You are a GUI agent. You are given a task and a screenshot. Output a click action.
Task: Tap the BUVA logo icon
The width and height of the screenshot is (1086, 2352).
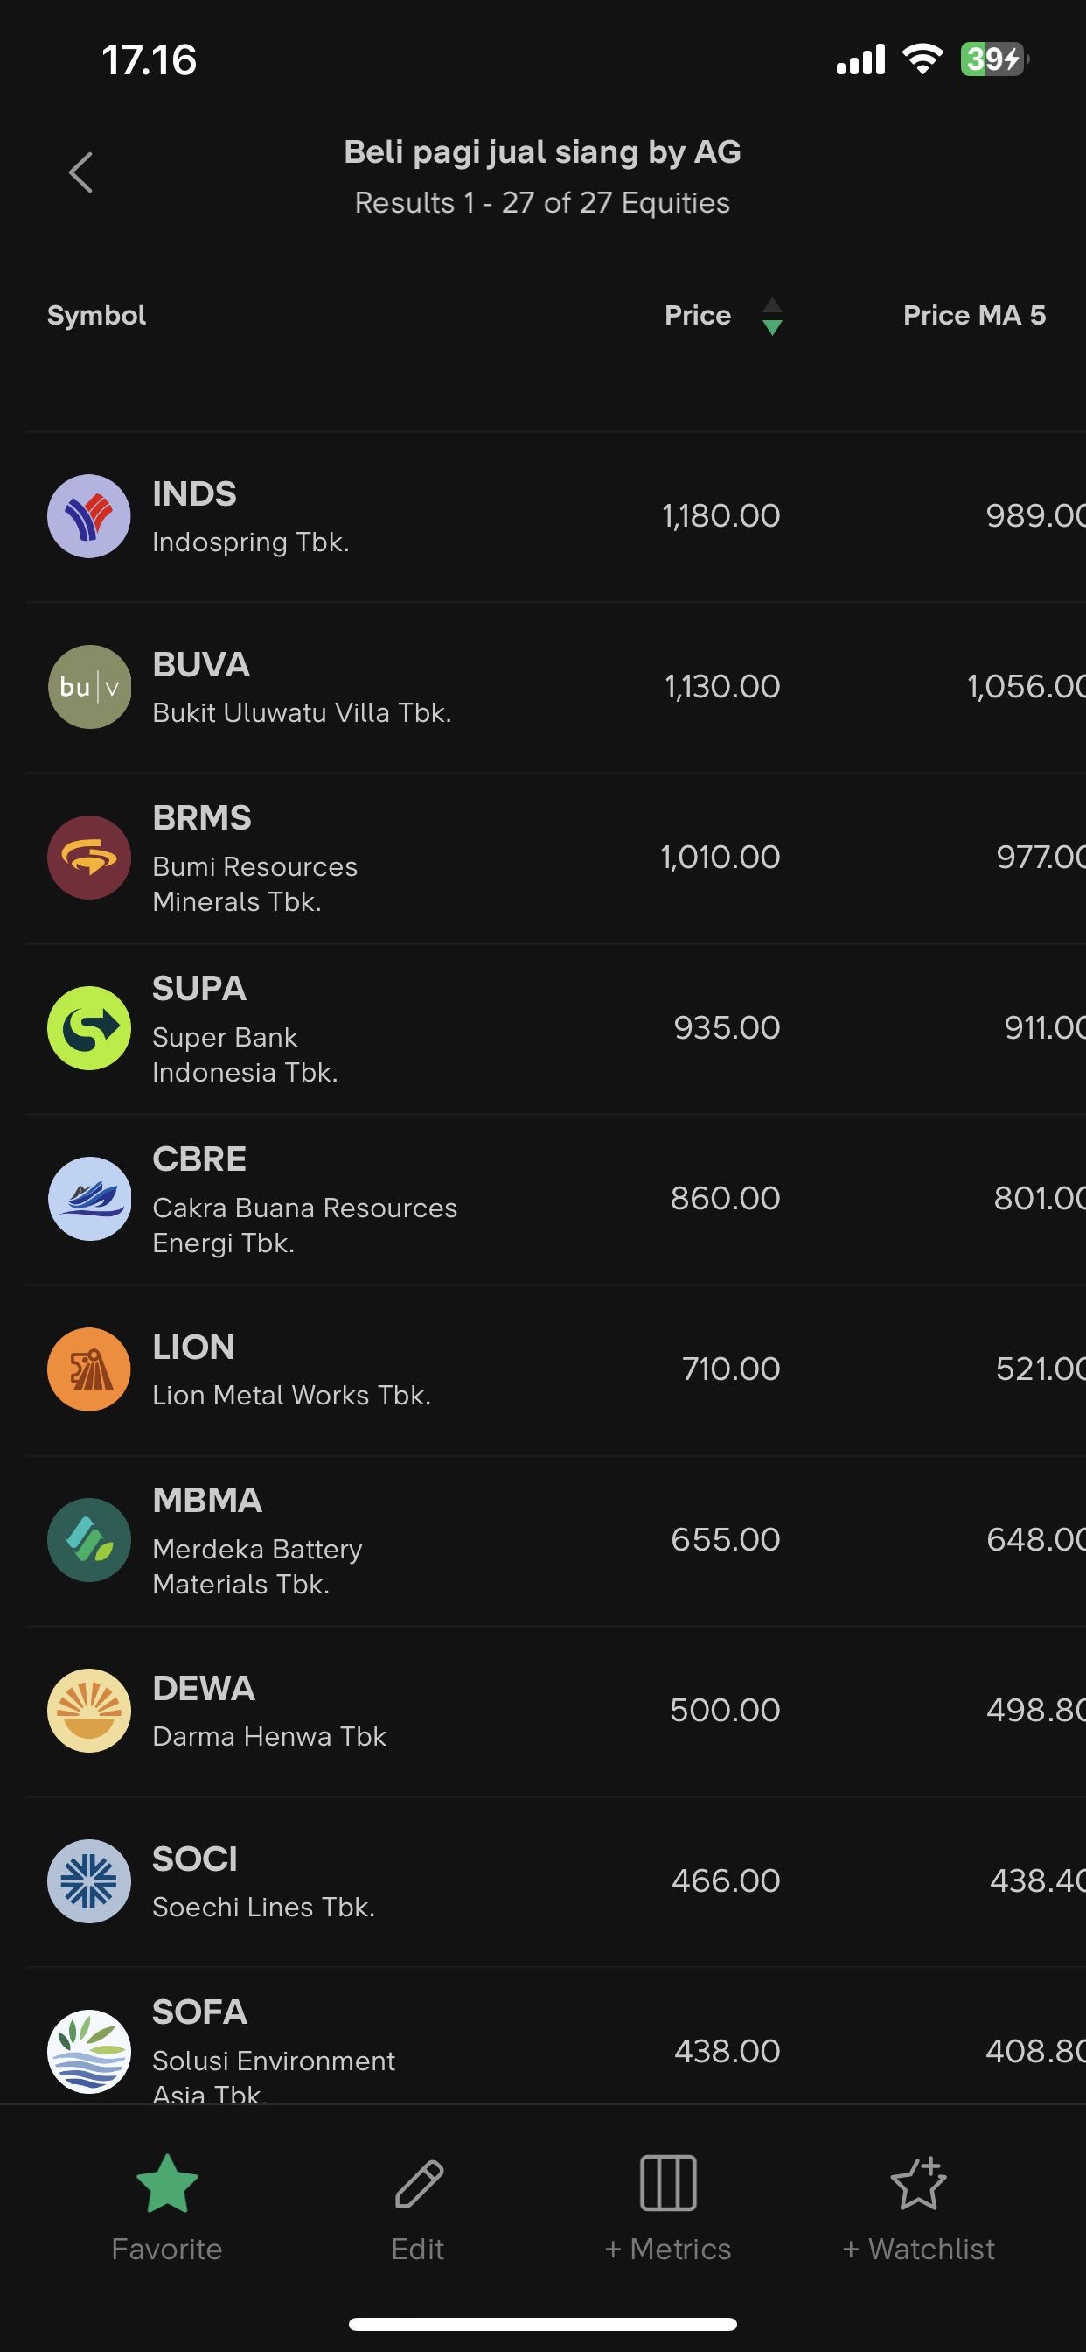(88, 687)
